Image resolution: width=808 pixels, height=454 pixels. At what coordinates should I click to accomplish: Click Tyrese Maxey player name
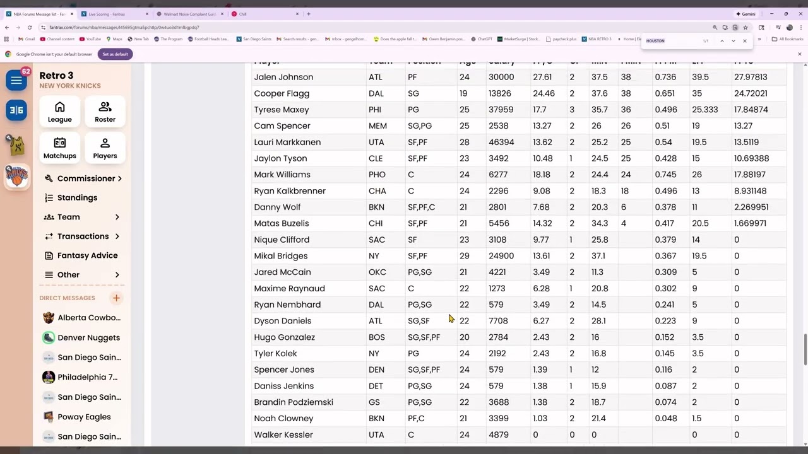coord(282,110)
